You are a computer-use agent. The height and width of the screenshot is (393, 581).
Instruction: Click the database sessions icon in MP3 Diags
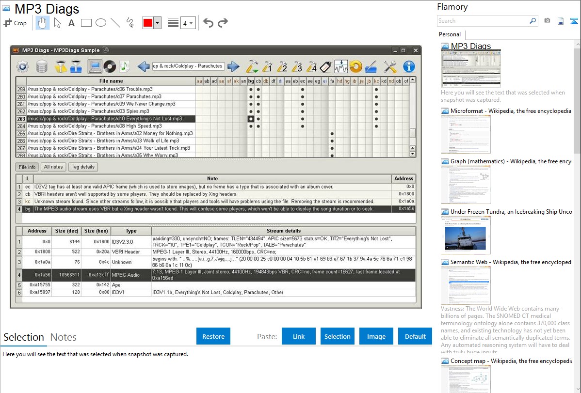pyautogui.click(x=42, y=67)
